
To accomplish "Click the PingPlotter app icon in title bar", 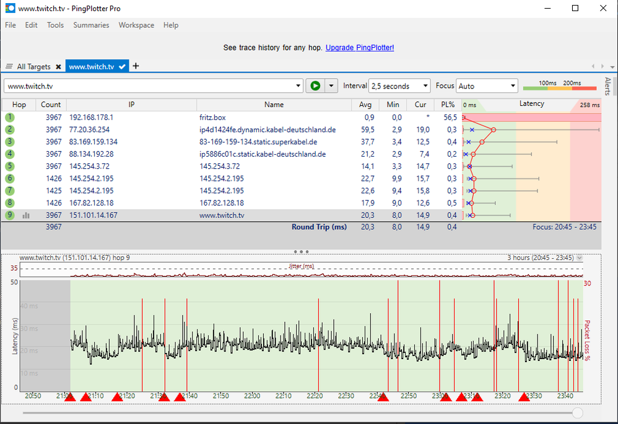I will pyautogui.click(x=10, y=9).
